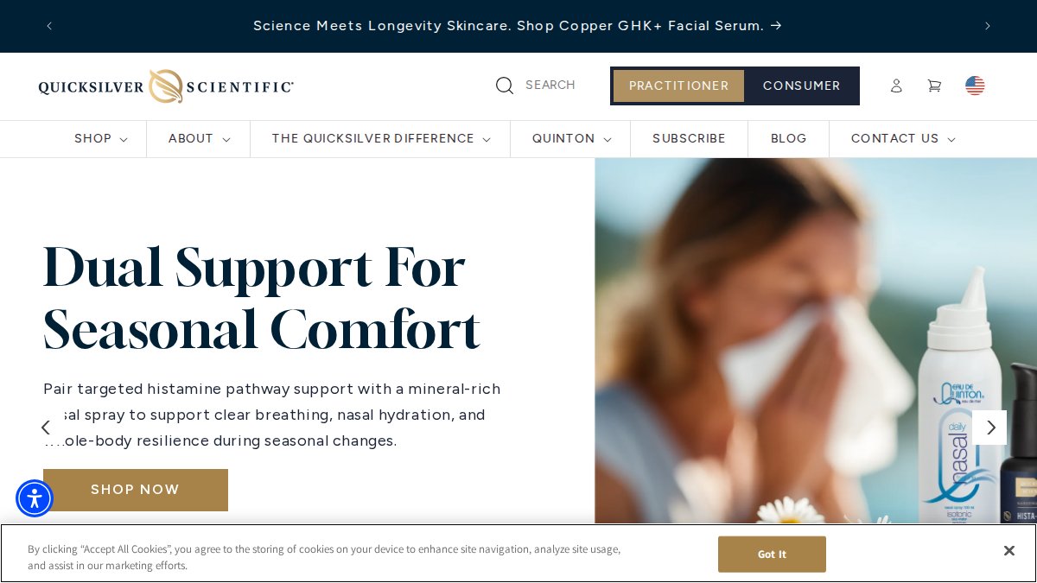Switch to Consumer mode
The image size is (1037, 583).
801,86
